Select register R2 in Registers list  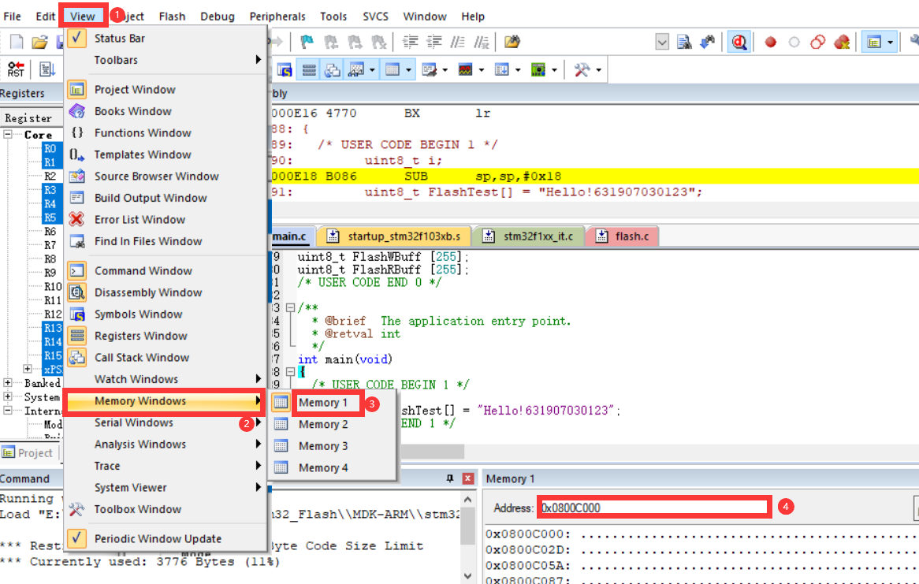click(x=50, y=176)
